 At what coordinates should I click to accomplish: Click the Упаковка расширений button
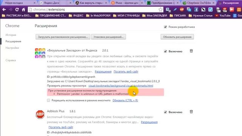coord(109,37)
